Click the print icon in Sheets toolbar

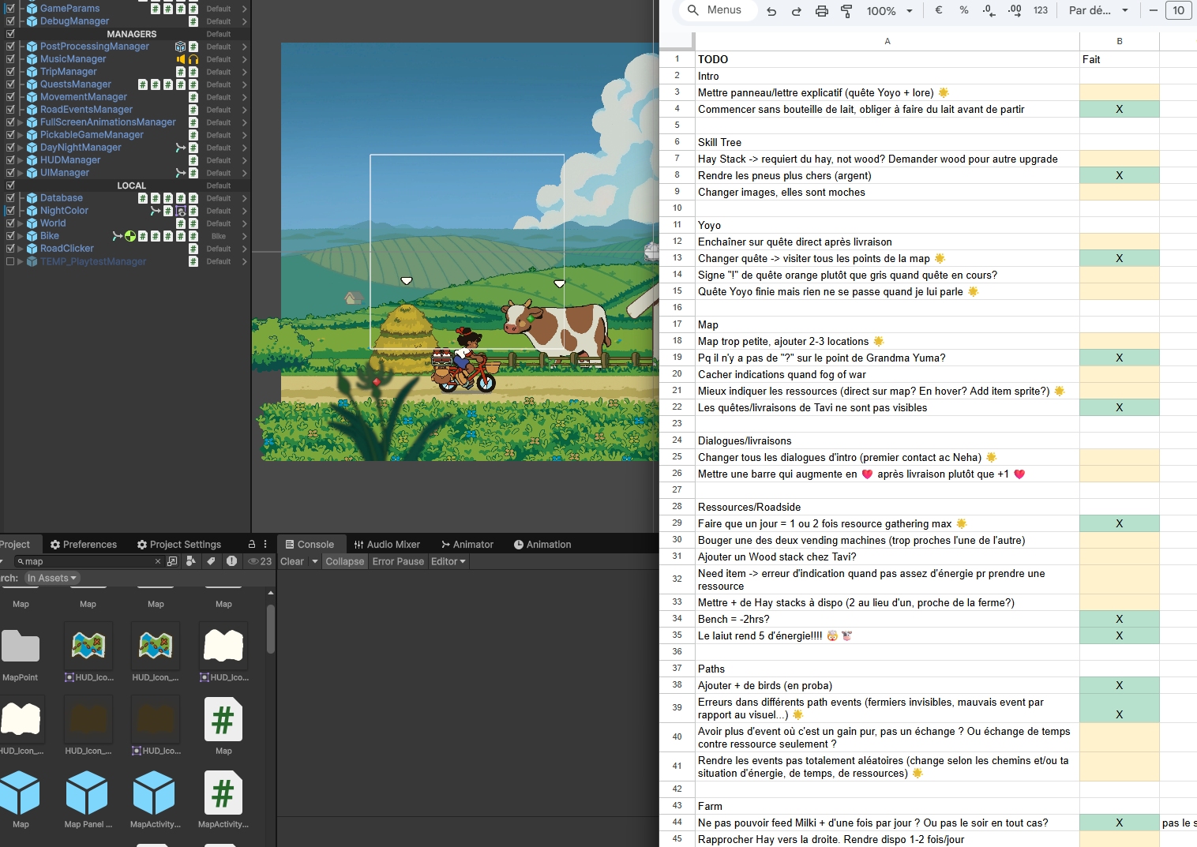821,11
